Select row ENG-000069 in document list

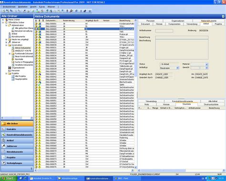tap(84, 149)
